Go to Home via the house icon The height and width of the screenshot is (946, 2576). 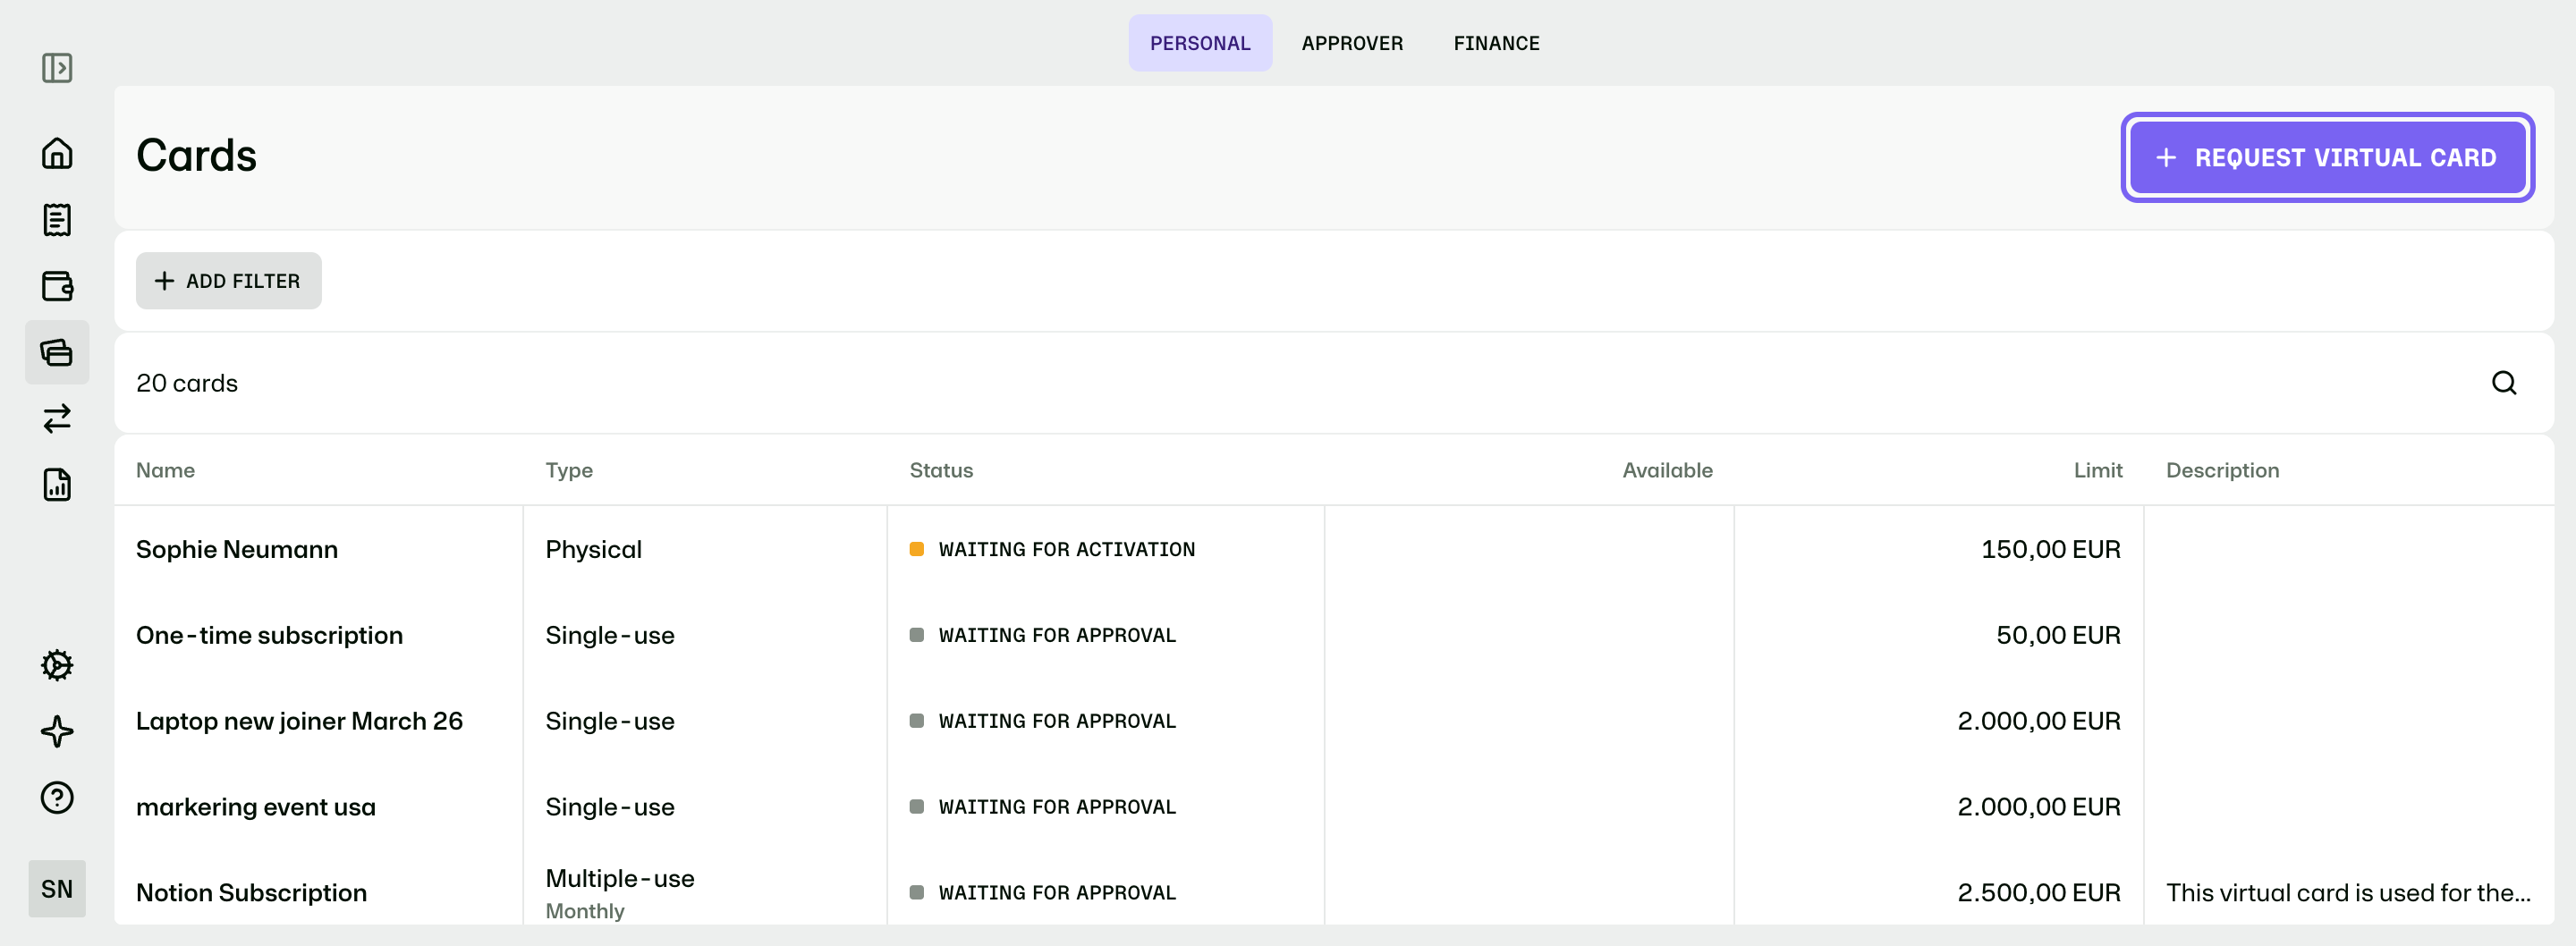click(x=57, y=153)
